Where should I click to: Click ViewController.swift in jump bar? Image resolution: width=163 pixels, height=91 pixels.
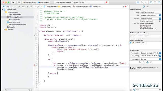tap(81, 7)
